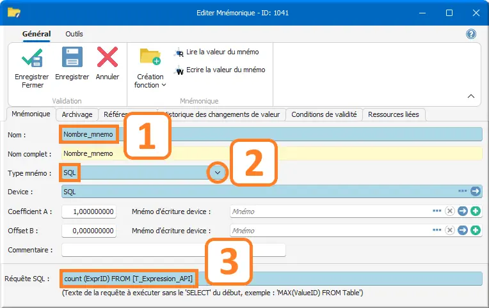Switch to the Général ribbon tab
Screen dimensions: 489x308
[36, 34]
